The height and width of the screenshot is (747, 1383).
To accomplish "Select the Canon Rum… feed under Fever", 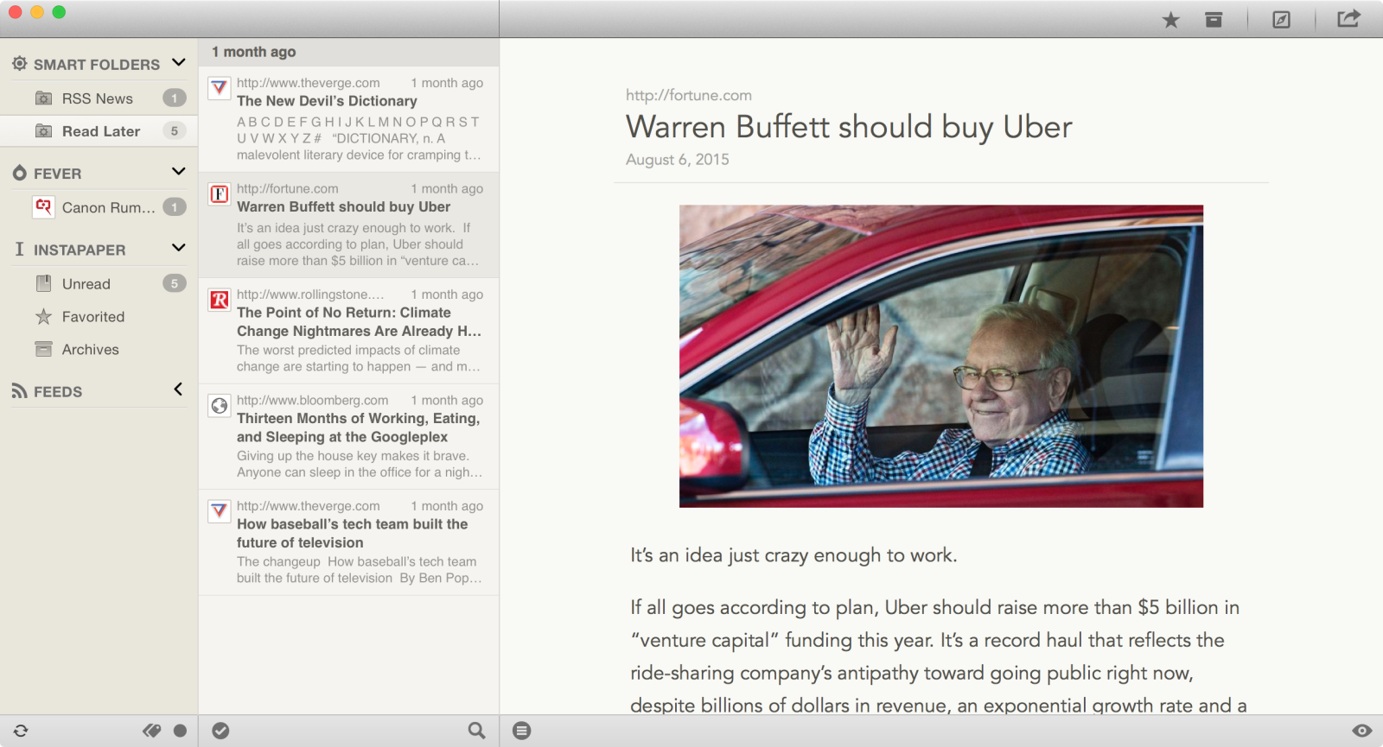I will [99, 207].
